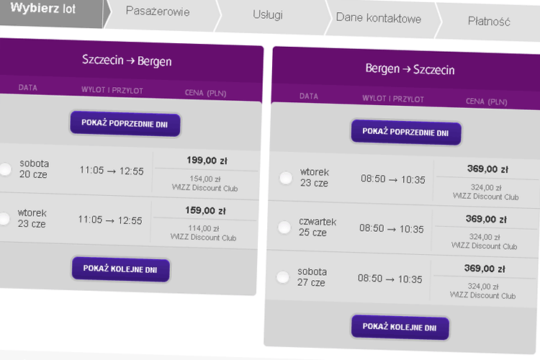Show next days for Bergen → Szczecin

pos(400,327)
